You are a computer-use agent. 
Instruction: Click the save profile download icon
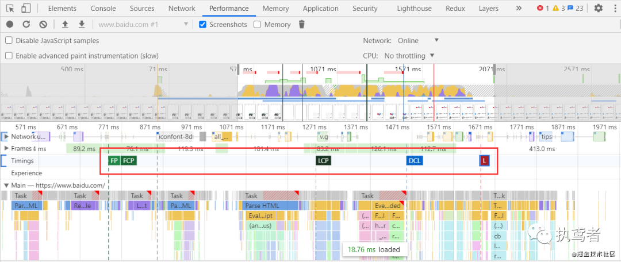click(x=82, y=25)
